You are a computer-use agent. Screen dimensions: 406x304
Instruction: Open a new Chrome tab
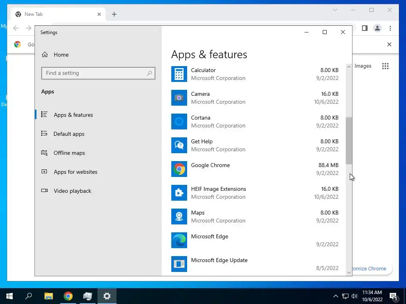click(114, 14)
